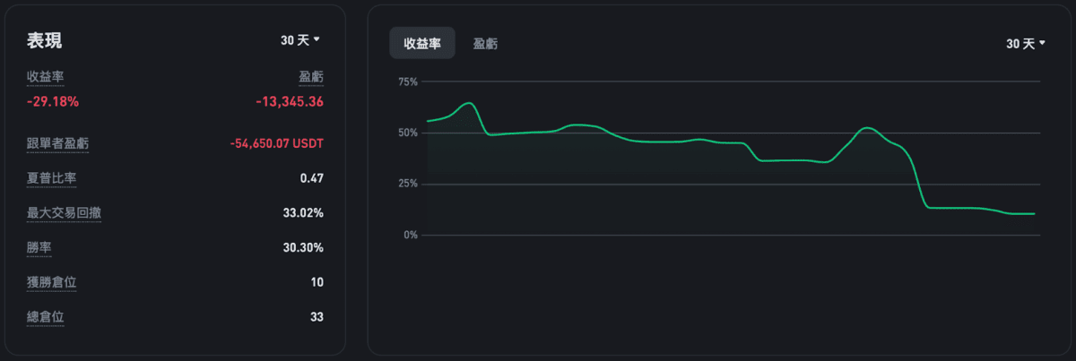
Task: Click the -54,650.07 USDT amount
Action: (276, 143)
